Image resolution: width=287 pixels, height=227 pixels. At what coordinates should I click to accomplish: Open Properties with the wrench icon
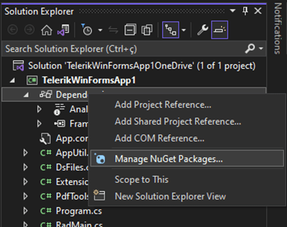[203, 30]
